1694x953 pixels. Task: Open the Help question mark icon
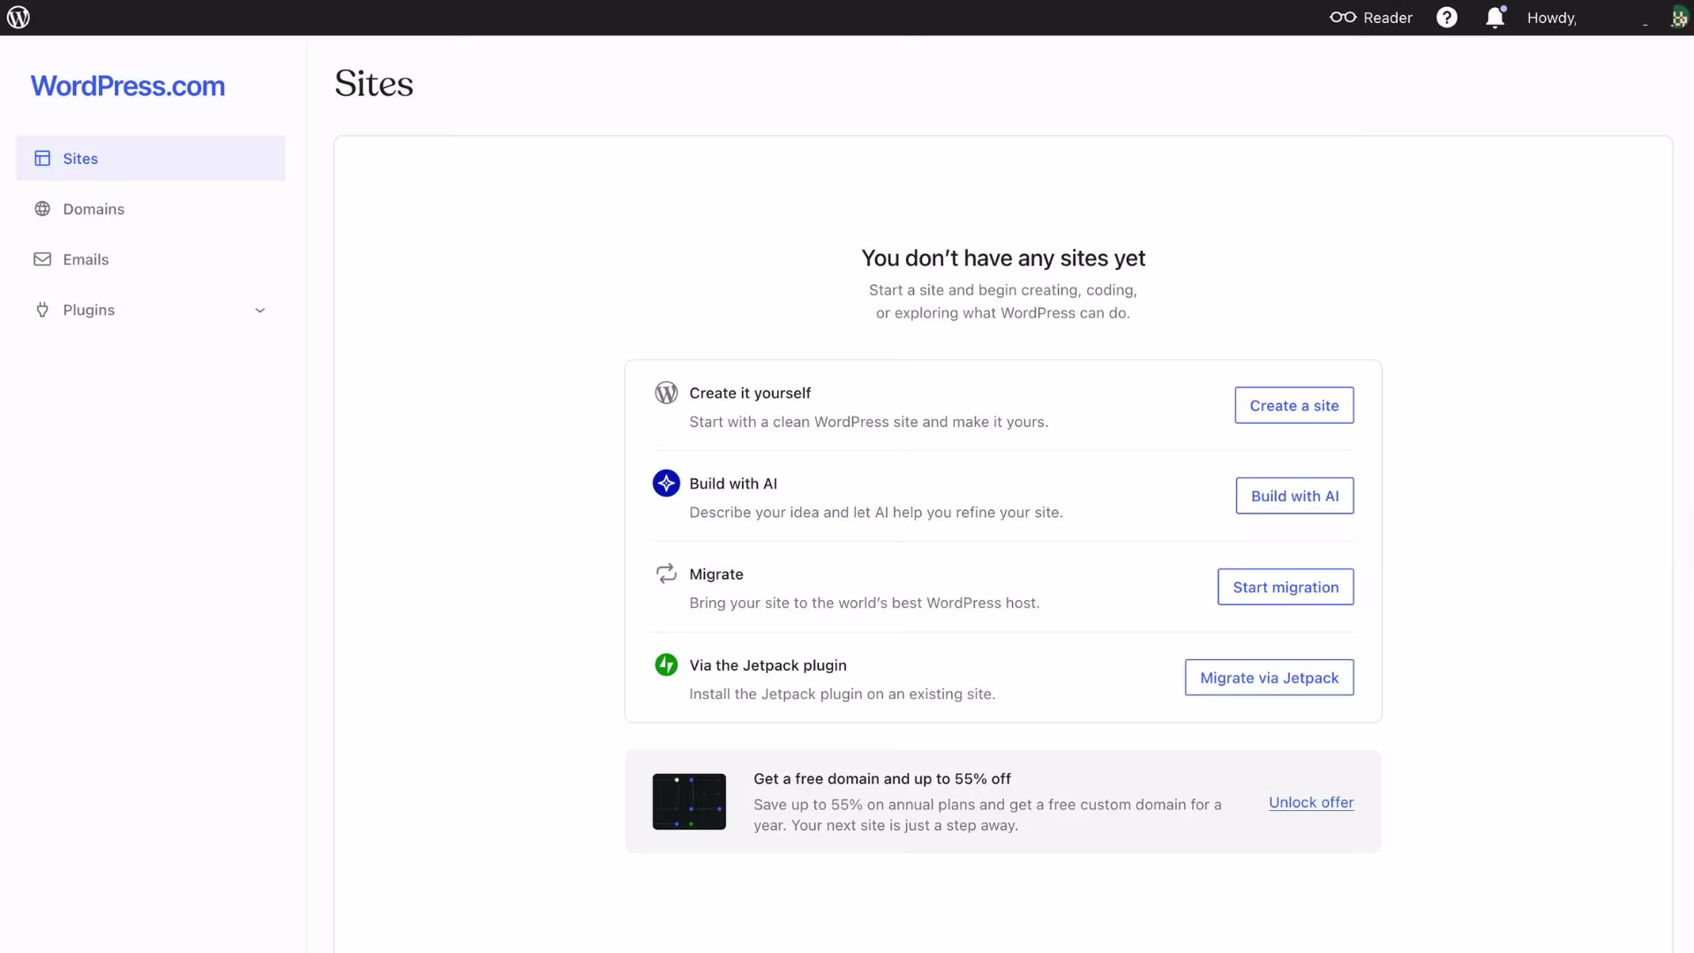[1447, 18]
